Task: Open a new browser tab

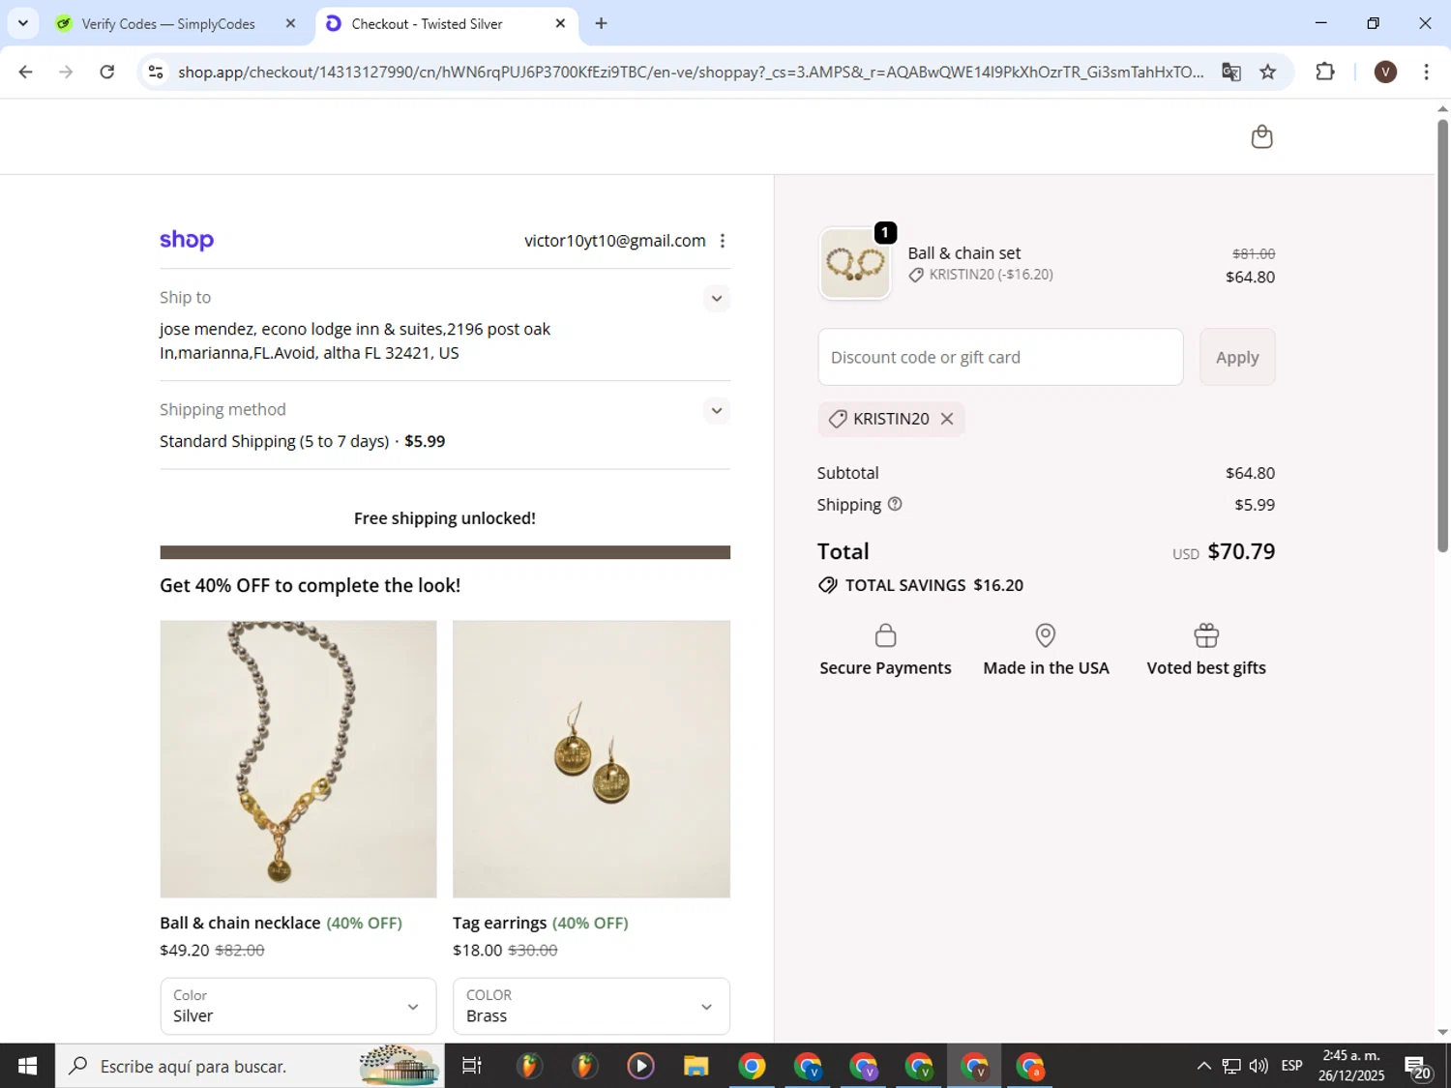Action: pos(601,23)
